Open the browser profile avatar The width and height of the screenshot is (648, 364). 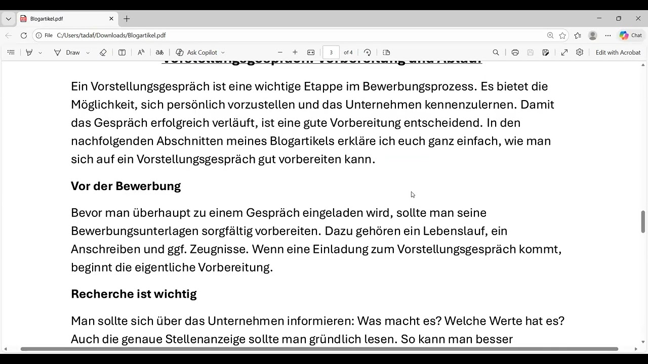tap(593, 35)
